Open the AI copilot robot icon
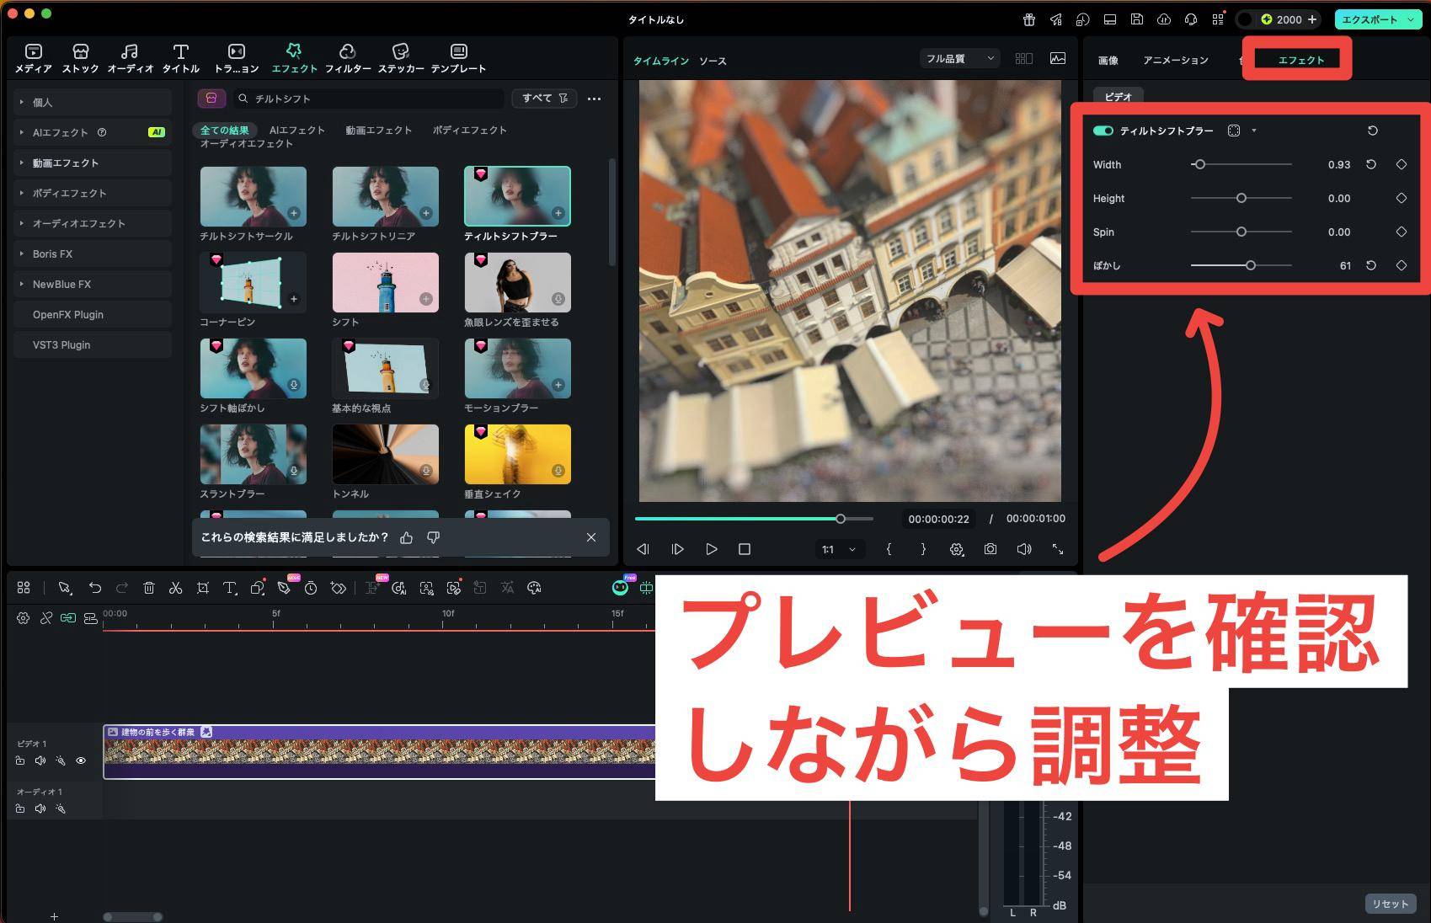Viewport: 1431px width, 923px height. tap(620, 588)
